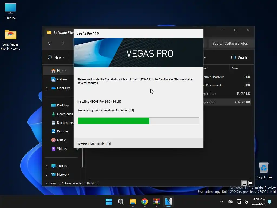Go back in File Explorer
Screen dimensions: 277x208
(x=50, y=43)
